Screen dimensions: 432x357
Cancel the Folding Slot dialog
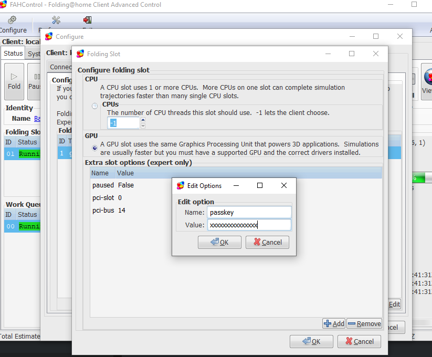point(359,341)
